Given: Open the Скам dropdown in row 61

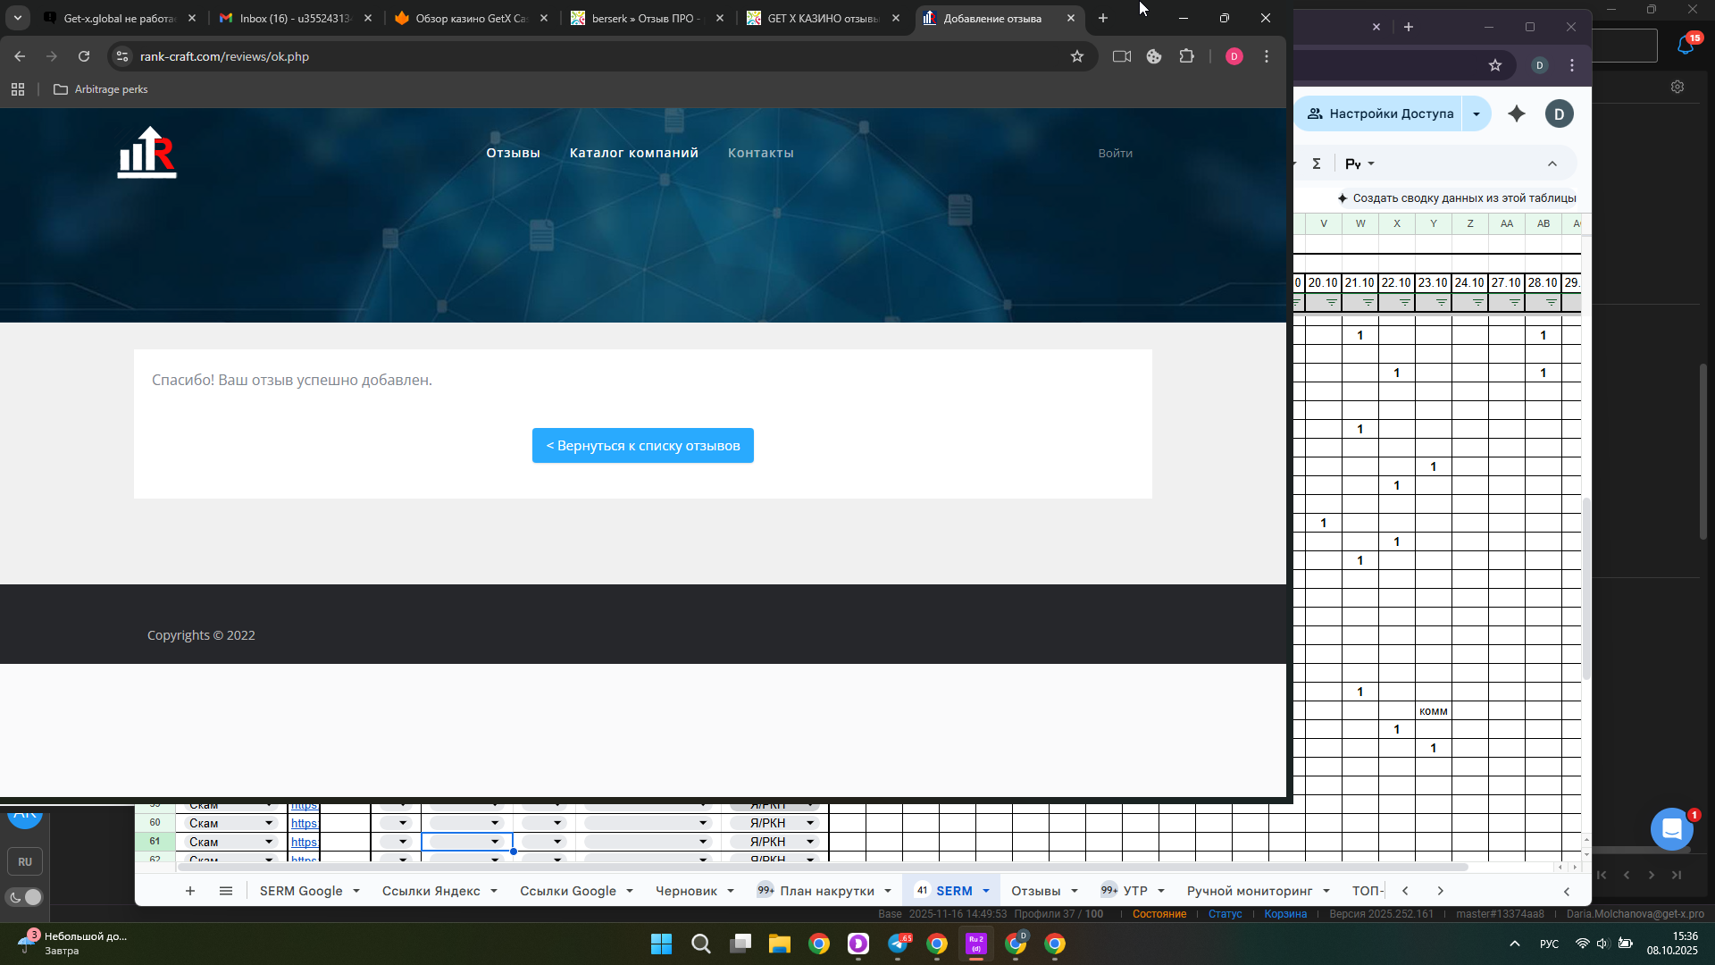Looking at the screenshot, I should tap(269, 842).
